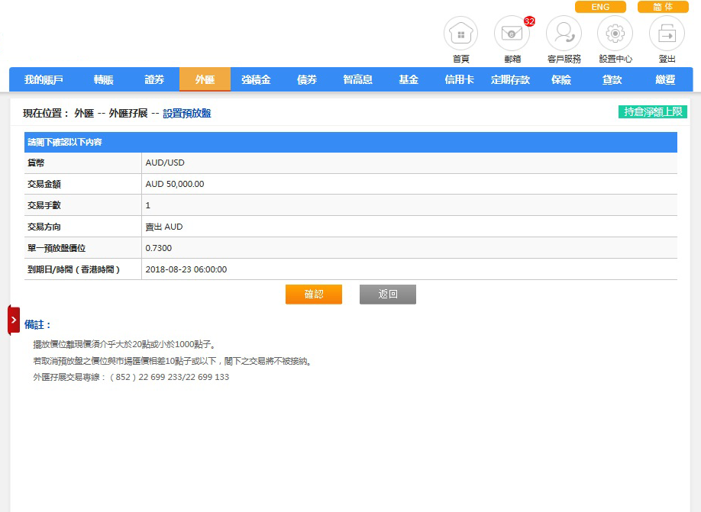
Task: Switch language to ENG
Action: pyautogui.click(x=600, y=7)
